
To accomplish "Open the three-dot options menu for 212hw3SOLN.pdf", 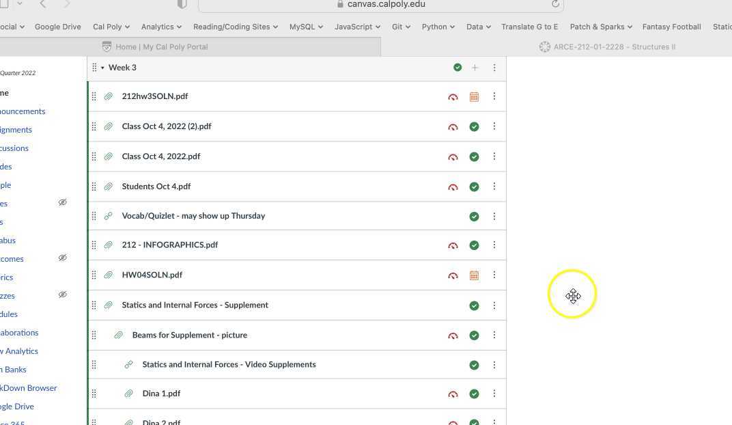I will pyautogui.click(x=494, y=96).
